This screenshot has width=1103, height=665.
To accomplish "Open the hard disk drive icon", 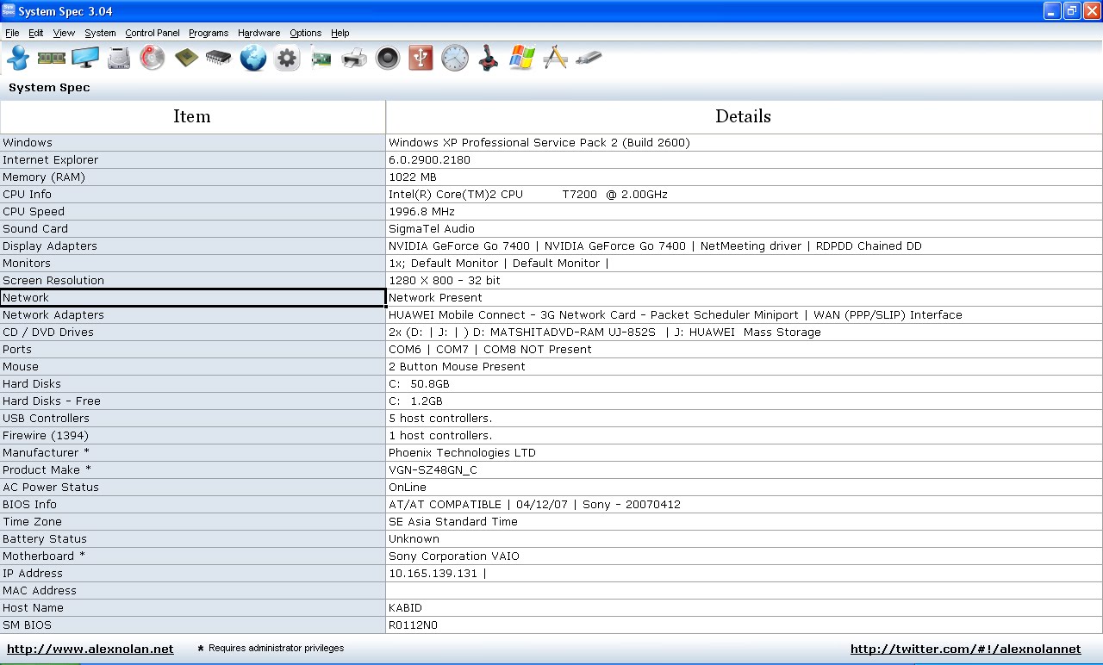I will 119,58.
